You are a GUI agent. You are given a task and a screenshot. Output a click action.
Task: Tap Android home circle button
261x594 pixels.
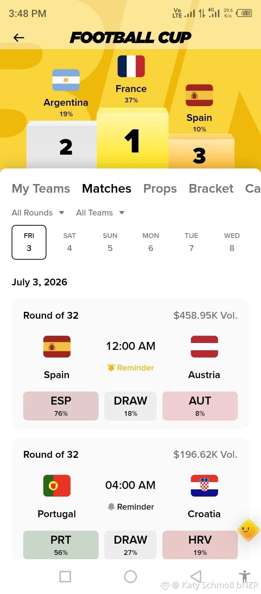pyautogui.click(x=130, y=577)
